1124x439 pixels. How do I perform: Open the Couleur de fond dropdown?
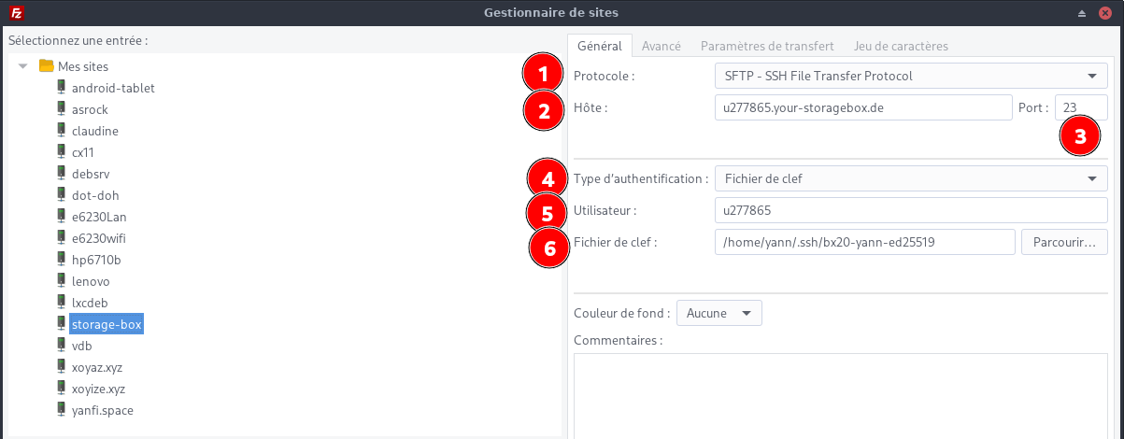(719, 313)
